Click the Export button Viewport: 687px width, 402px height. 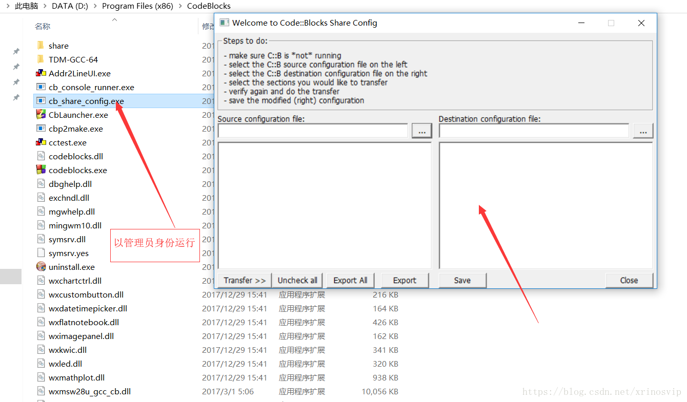405,280
